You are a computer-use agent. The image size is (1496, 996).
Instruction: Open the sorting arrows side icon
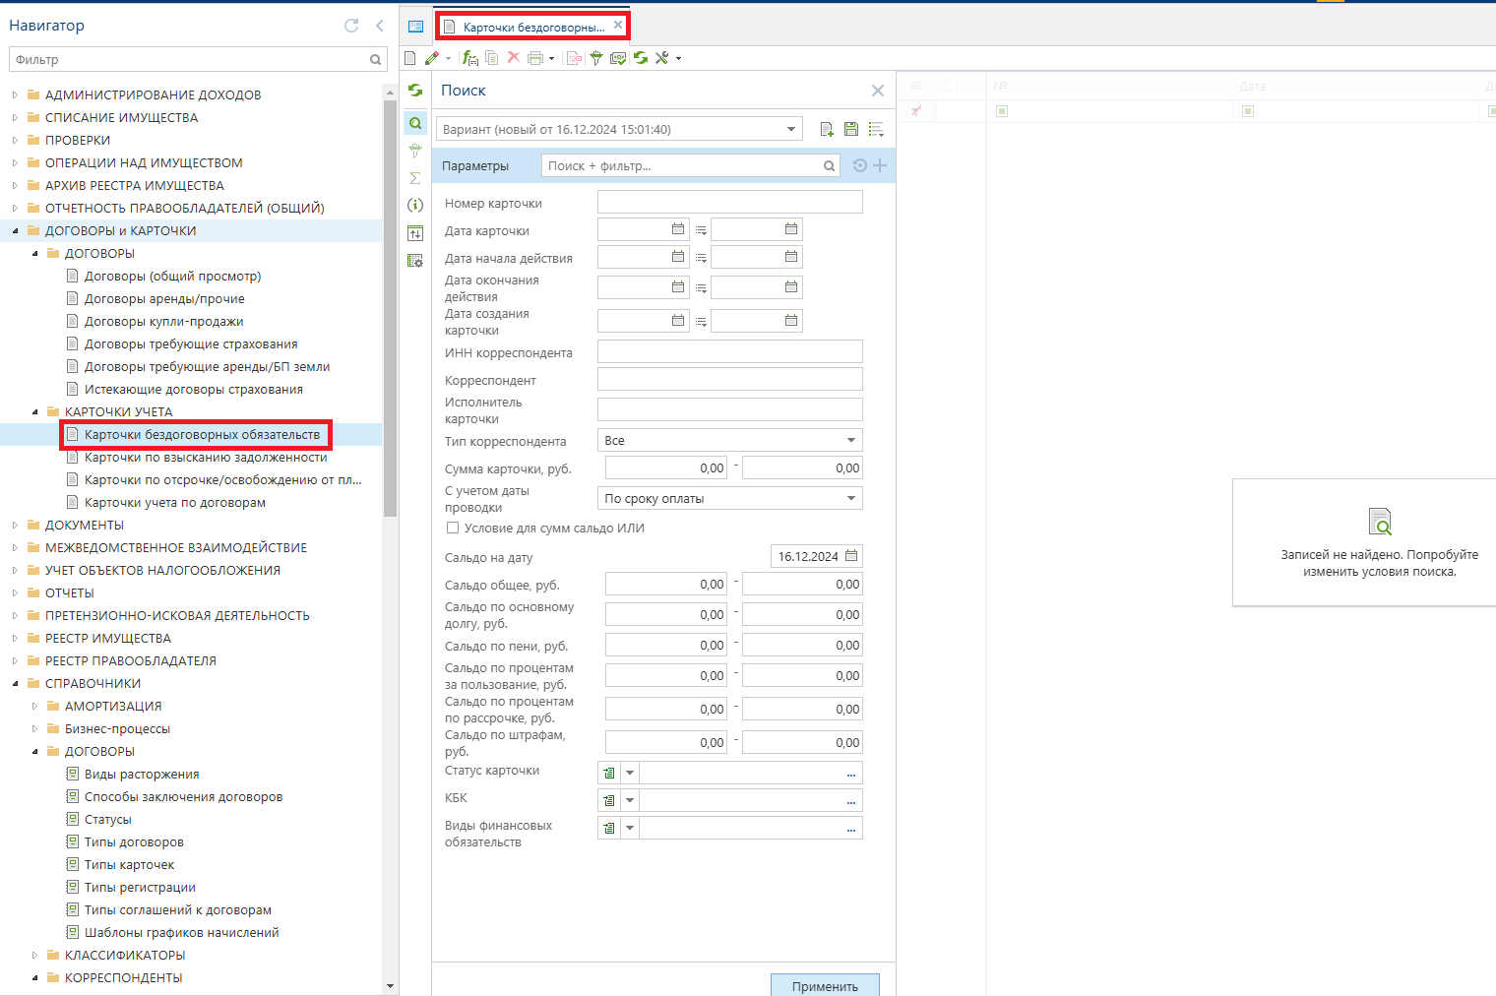coord(415,233)
